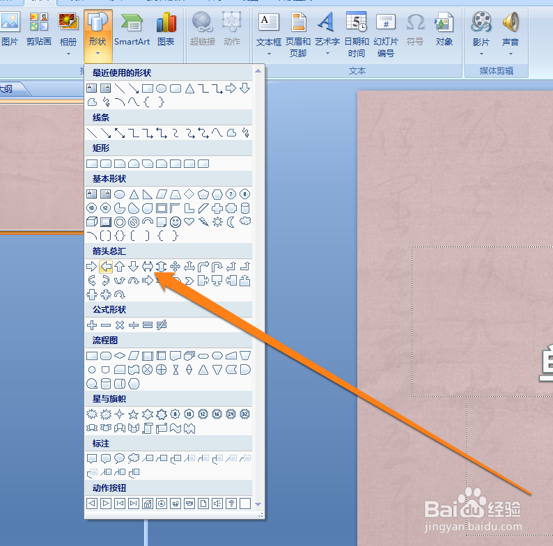This screenshot has height=546, width=553.
Task: Select the flowchart document shape in 流程图
Action: click(176, 356)
